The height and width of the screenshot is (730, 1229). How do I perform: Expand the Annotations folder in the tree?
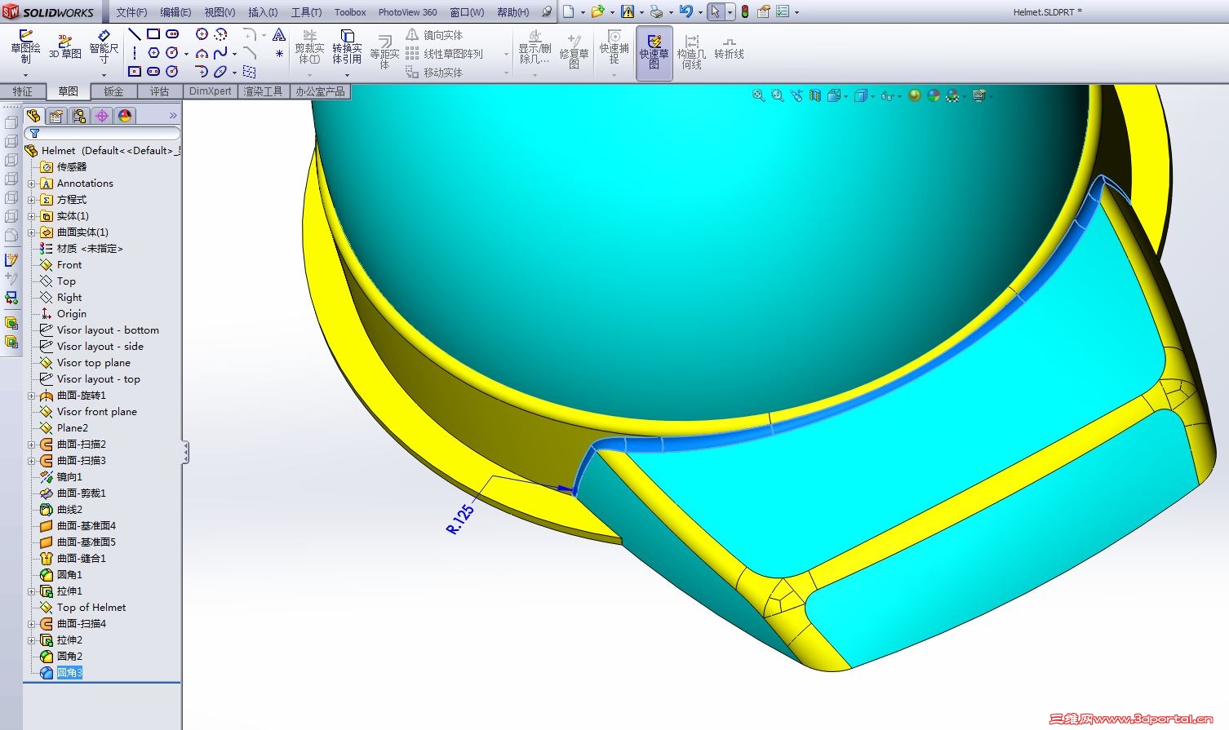(32, 184)
